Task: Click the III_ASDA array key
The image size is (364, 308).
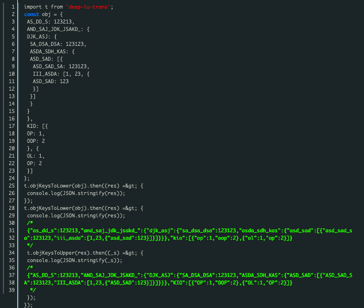Action: [45, 74]
